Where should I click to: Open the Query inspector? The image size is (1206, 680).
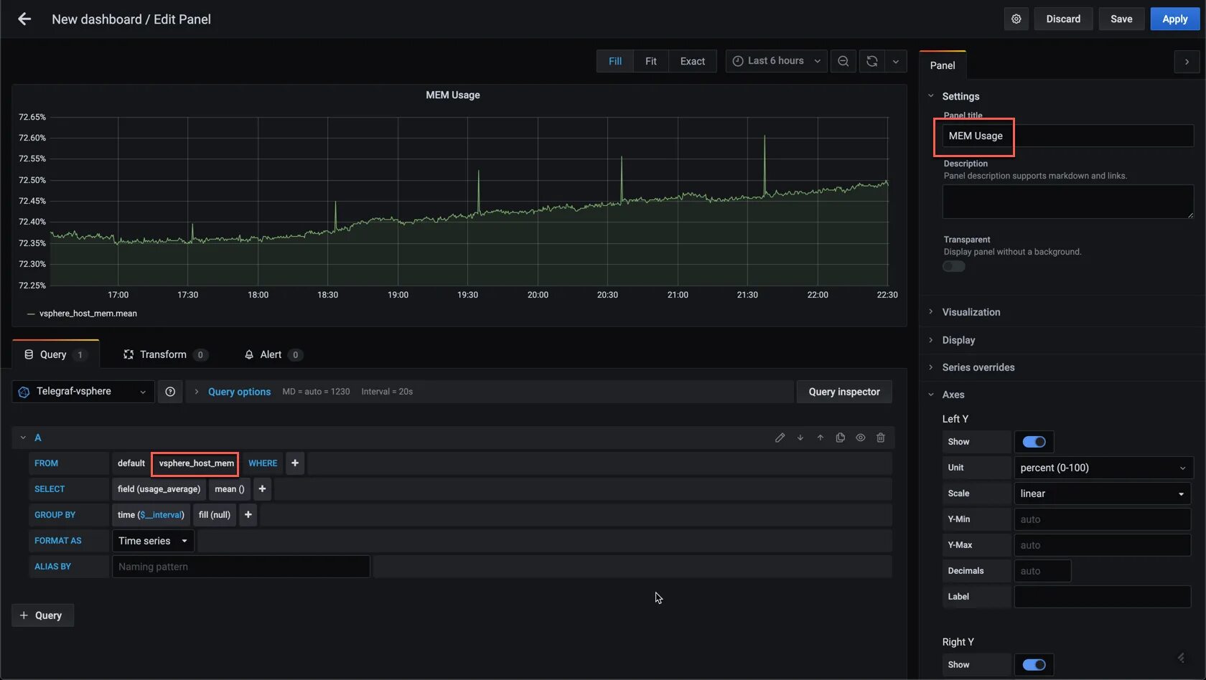click(x=844, y=392)
